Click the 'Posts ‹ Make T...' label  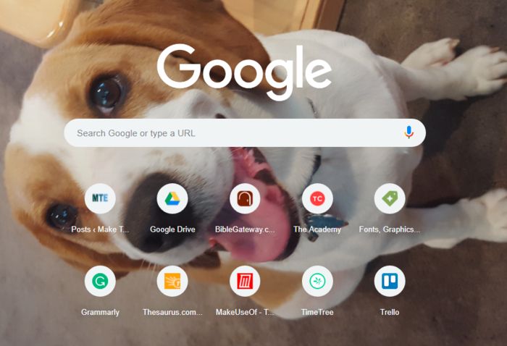pyautogui.click(x=100, y=229)
